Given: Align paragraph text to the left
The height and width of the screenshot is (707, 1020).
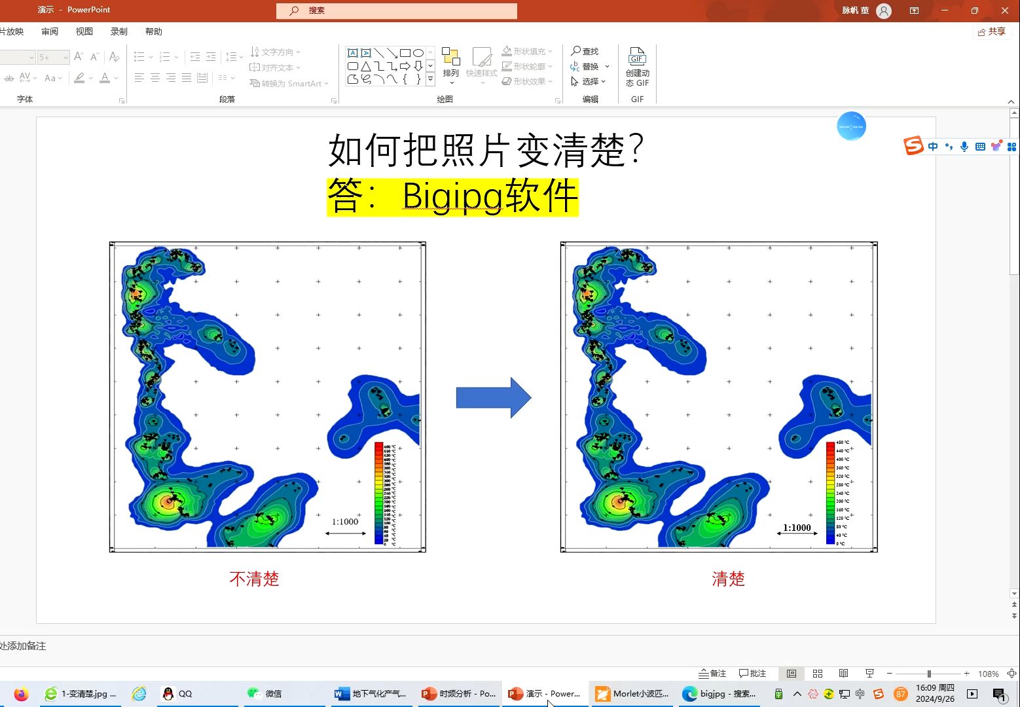Looking at the screenshot, I should point(139,78).
